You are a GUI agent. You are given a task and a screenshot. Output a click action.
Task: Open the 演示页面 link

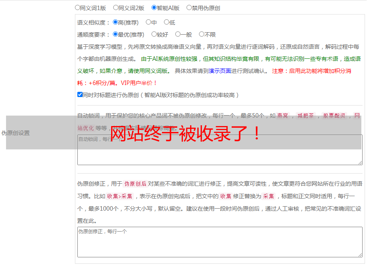point(220,71)
